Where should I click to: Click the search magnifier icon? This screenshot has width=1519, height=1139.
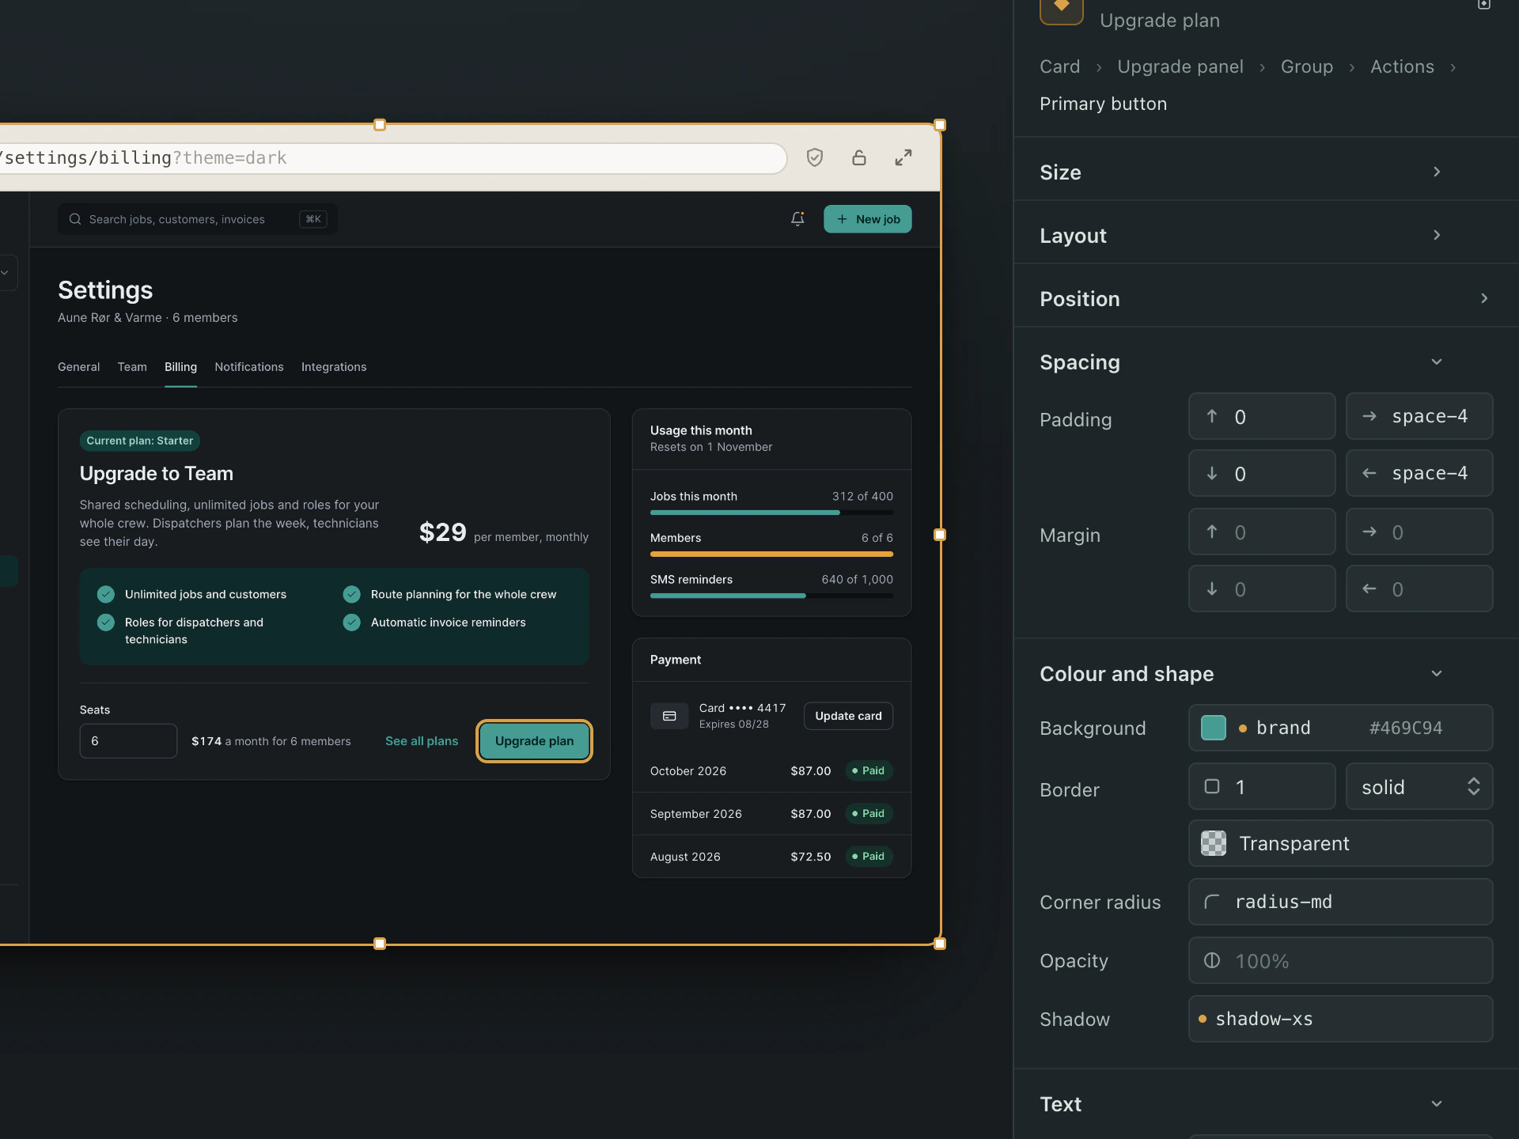pos(75,219)
